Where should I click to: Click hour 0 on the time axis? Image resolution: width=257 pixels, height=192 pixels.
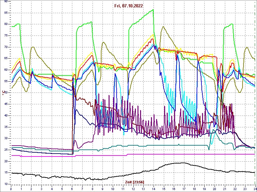(x=11, y=189)
